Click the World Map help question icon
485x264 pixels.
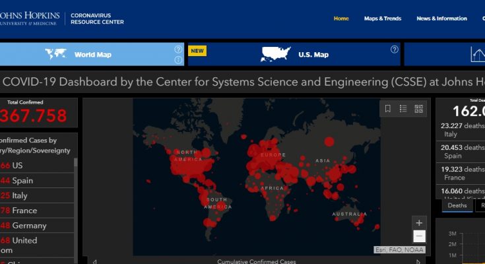(x=178, y=49)
